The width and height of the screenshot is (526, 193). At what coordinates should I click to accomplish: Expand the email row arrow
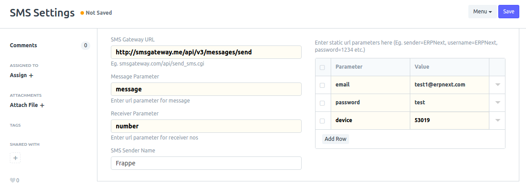point(497,85)
